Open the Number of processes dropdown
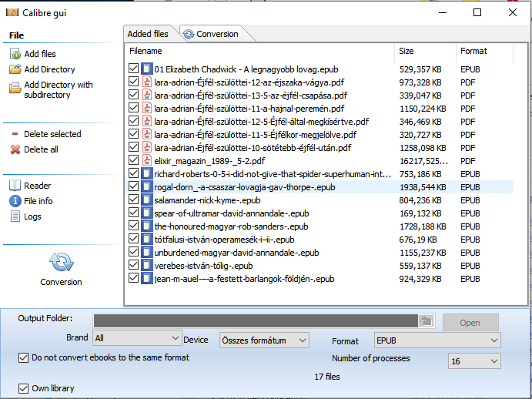This screenshot has height=399, width=532. (x=474, y=361)
